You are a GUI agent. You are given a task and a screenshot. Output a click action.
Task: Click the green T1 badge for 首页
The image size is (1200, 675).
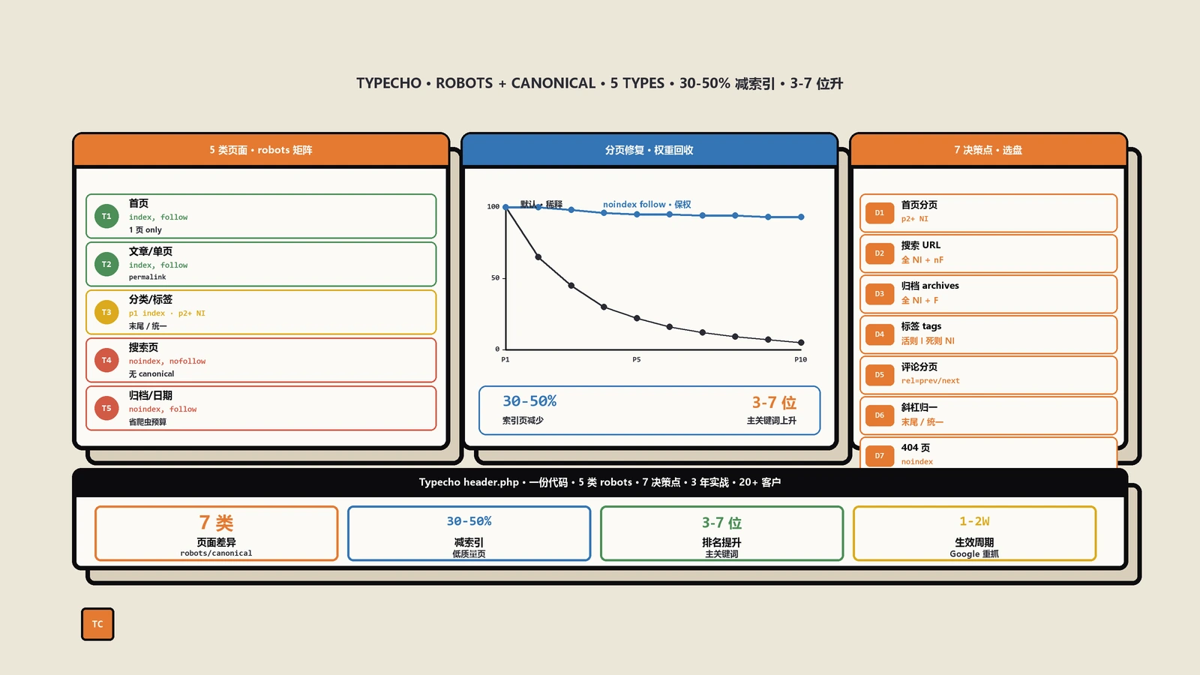(106, 216)
